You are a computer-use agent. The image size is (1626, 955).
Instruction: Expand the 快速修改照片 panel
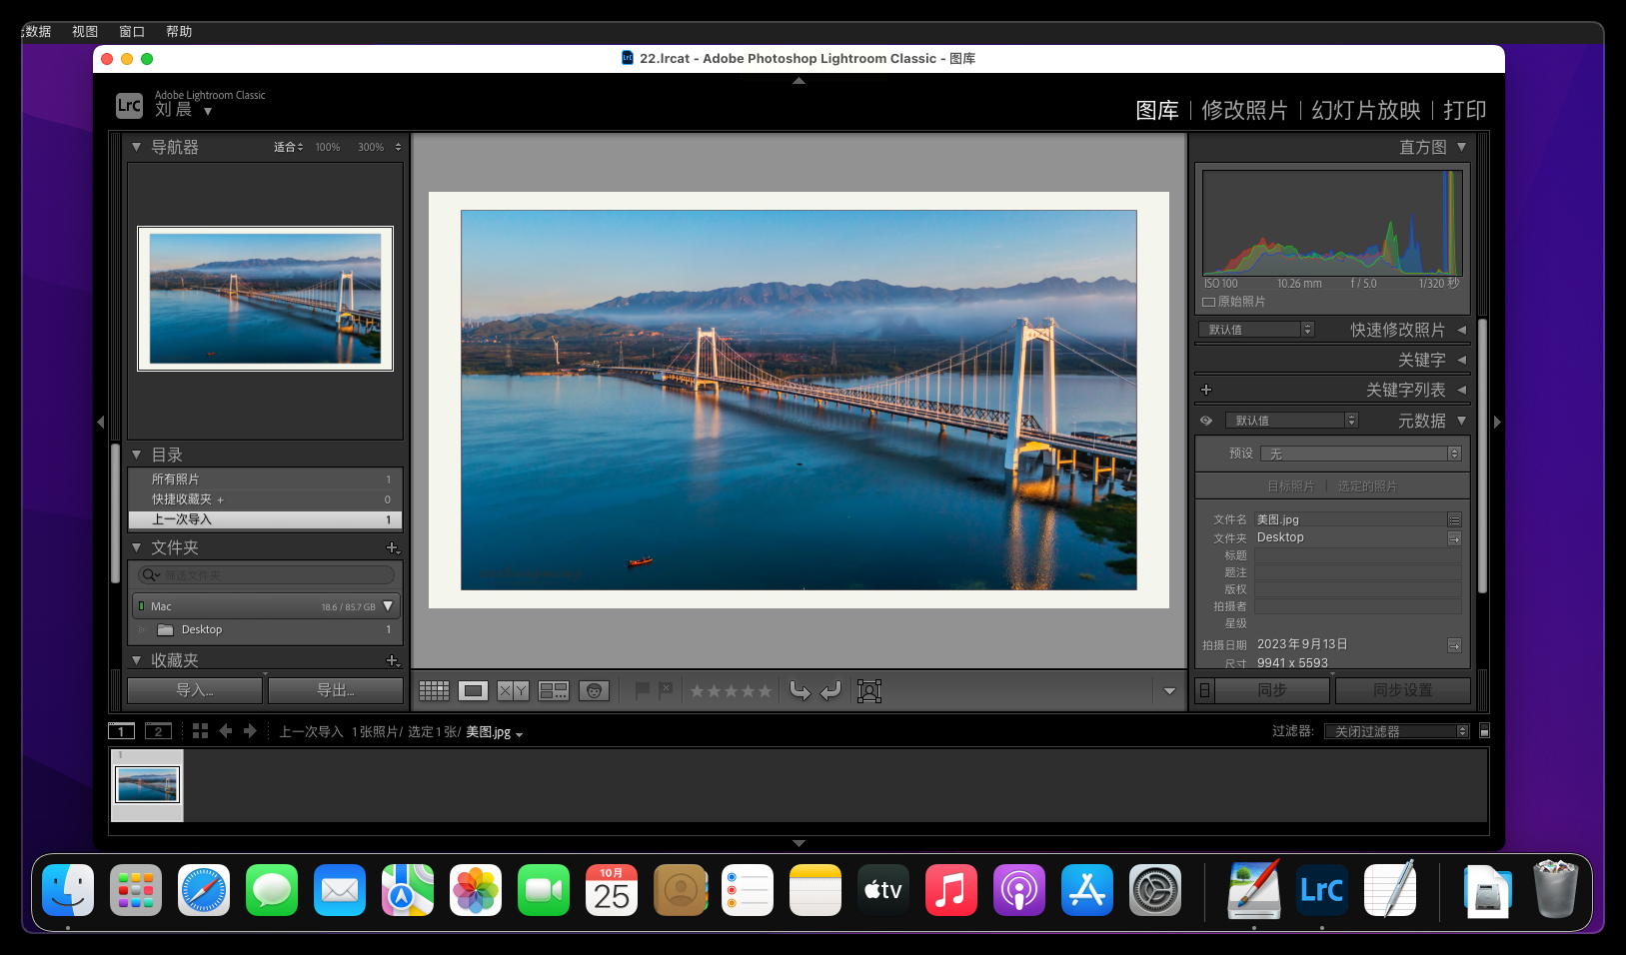tap(1461, 330)
